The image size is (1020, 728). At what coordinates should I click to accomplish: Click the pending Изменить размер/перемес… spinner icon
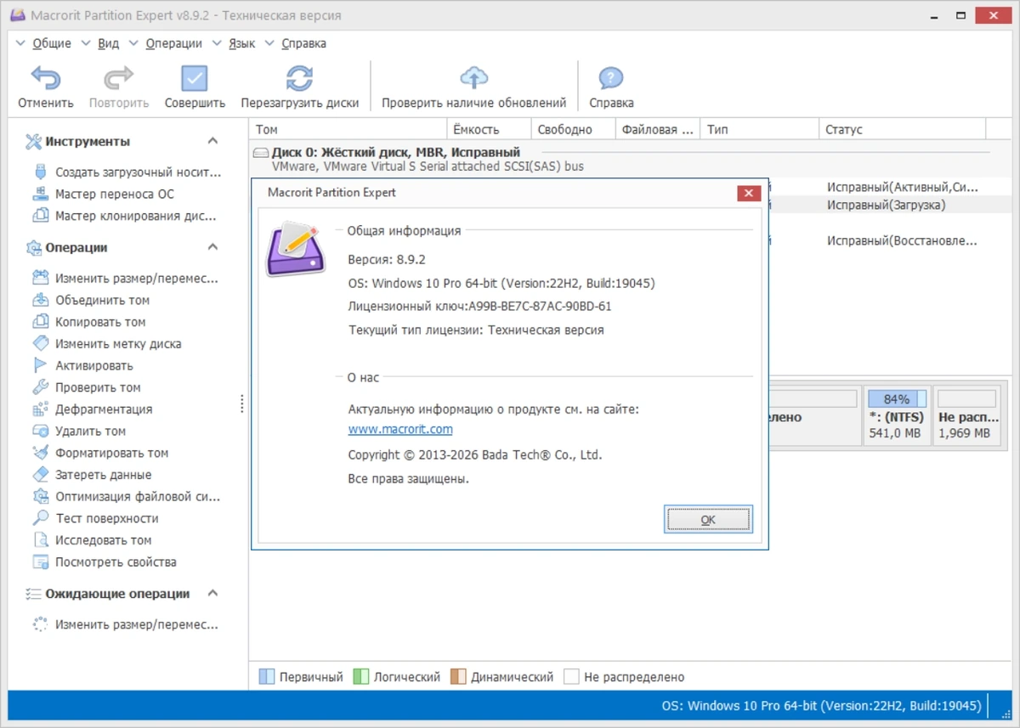[x=40, y=624]
